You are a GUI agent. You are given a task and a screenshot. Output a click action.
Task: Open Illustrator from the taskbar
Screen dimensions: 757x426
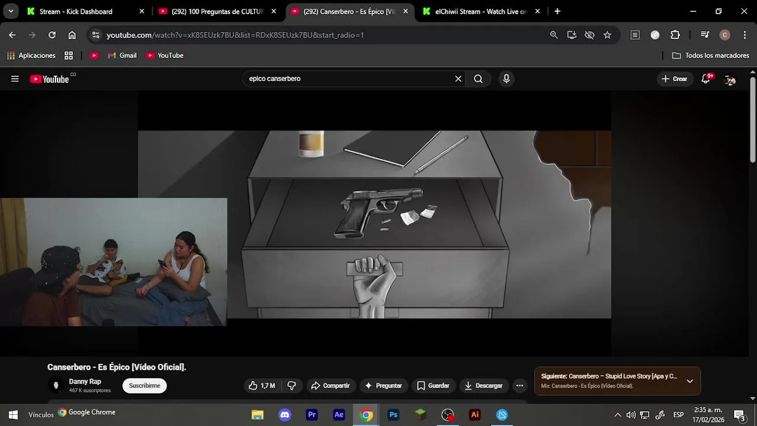[x=475, y=415]
